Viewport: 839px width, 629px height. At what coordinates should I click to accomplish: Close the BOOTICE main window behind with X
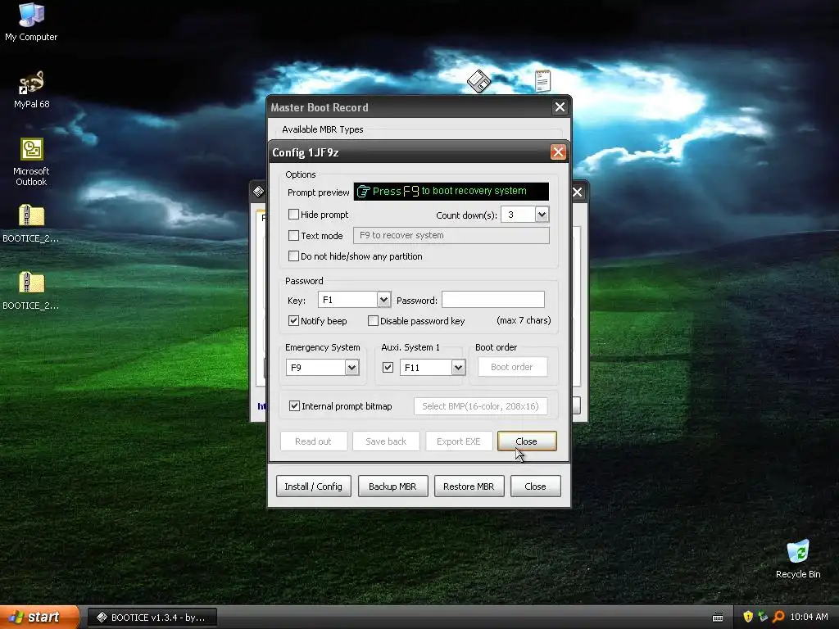[x=578, y=192]
